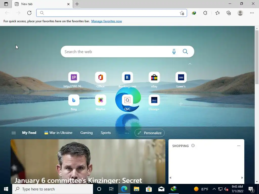Click the Personalize button
The image size is (259, 194).
[149, 133]
